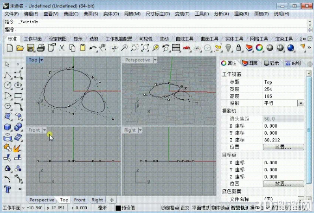Open the layers toolbar icon
This screenshot has height=213, width=314.
(x=249, y=48)
